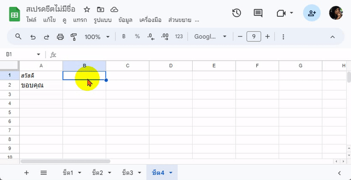This screenshot has height=180, width=351.
Task: Check cloud save status icon
Action: coord(114,9)
